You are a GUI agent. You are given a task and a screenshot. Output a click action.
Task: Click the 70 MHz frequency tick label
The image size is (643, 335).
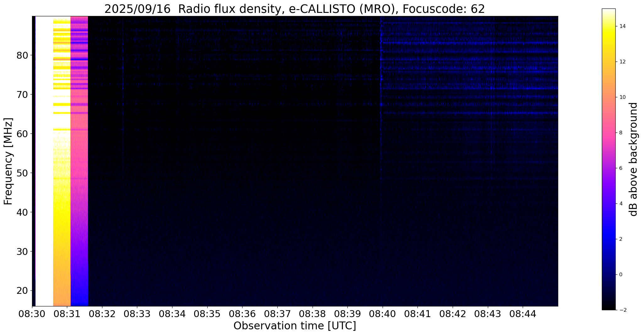click(22, 95)
